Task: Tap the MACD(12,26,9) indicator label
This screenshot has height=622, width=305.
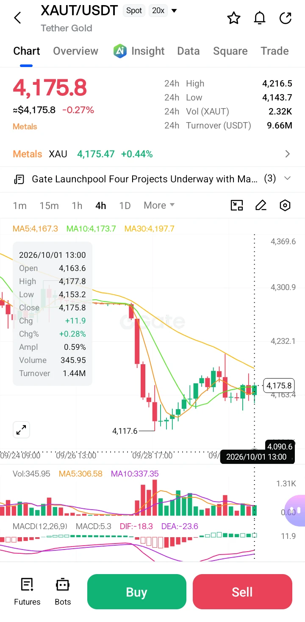Action: (40, 526)
